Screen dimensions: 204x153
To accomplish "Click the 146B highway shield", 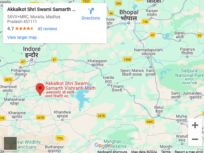I will coord(127,59).
